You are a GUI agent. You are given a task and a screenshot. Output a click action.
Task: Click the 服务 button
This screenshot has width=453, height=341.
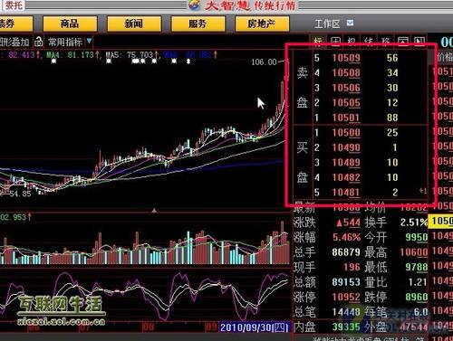tap(198, 24)
